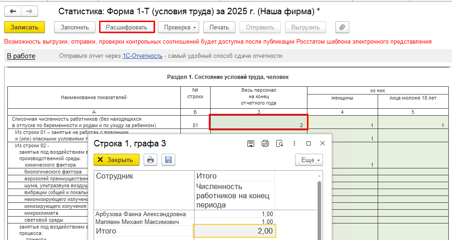This screenshot has width=452, height=240.
Task: Click the print button next to Закрыть
Action: [x=151, y=160]
